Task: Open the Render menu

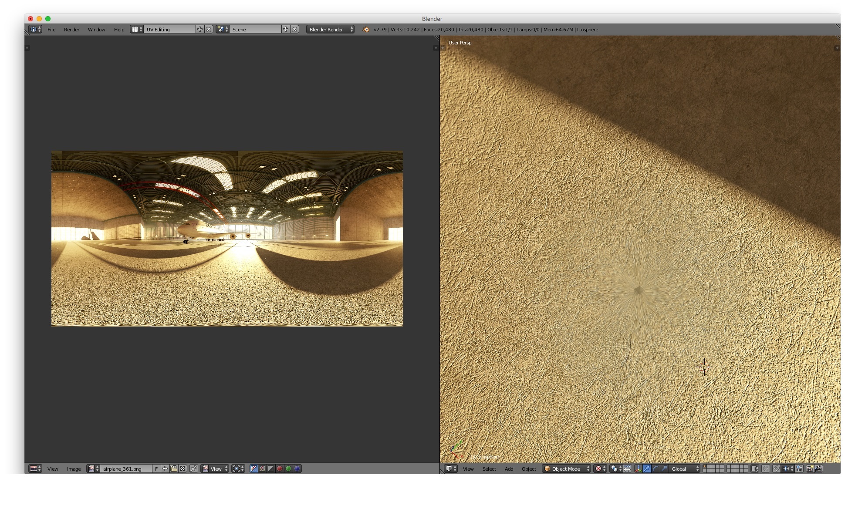Action: pyautogui.click(x=71, y=30)
